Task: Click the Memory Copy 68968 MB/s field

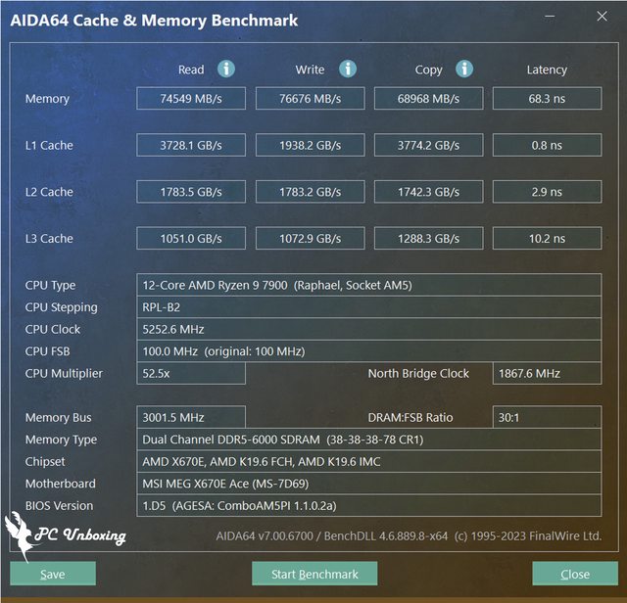Action: [428, 99]
